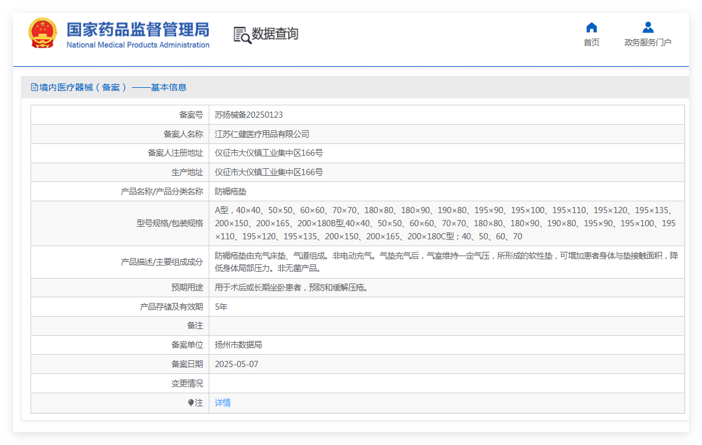Click the document icon beside 境内医疗器械

34,87
